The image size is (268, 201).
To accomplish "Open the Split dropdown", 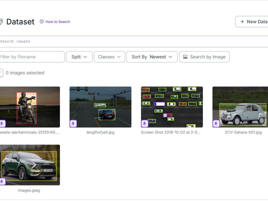I will click(x=79, y=57).
